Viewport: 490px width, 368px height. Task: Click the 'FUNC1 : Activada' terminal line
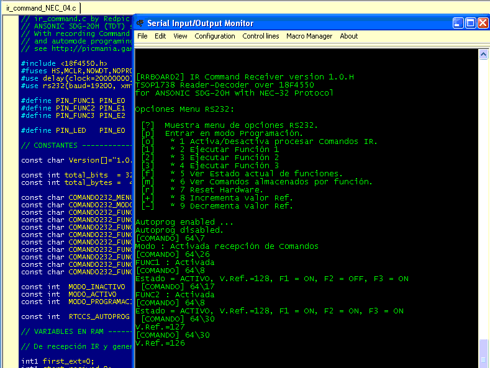tap(175, 263)
